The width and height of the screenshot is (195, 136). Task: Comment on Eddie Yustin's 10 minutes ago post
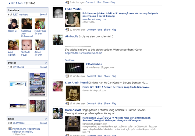click(91, 30)
